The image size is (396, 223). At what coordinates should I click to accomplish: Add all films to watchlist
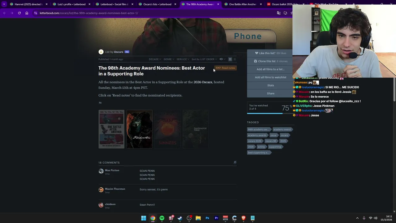tap(270, 77)
